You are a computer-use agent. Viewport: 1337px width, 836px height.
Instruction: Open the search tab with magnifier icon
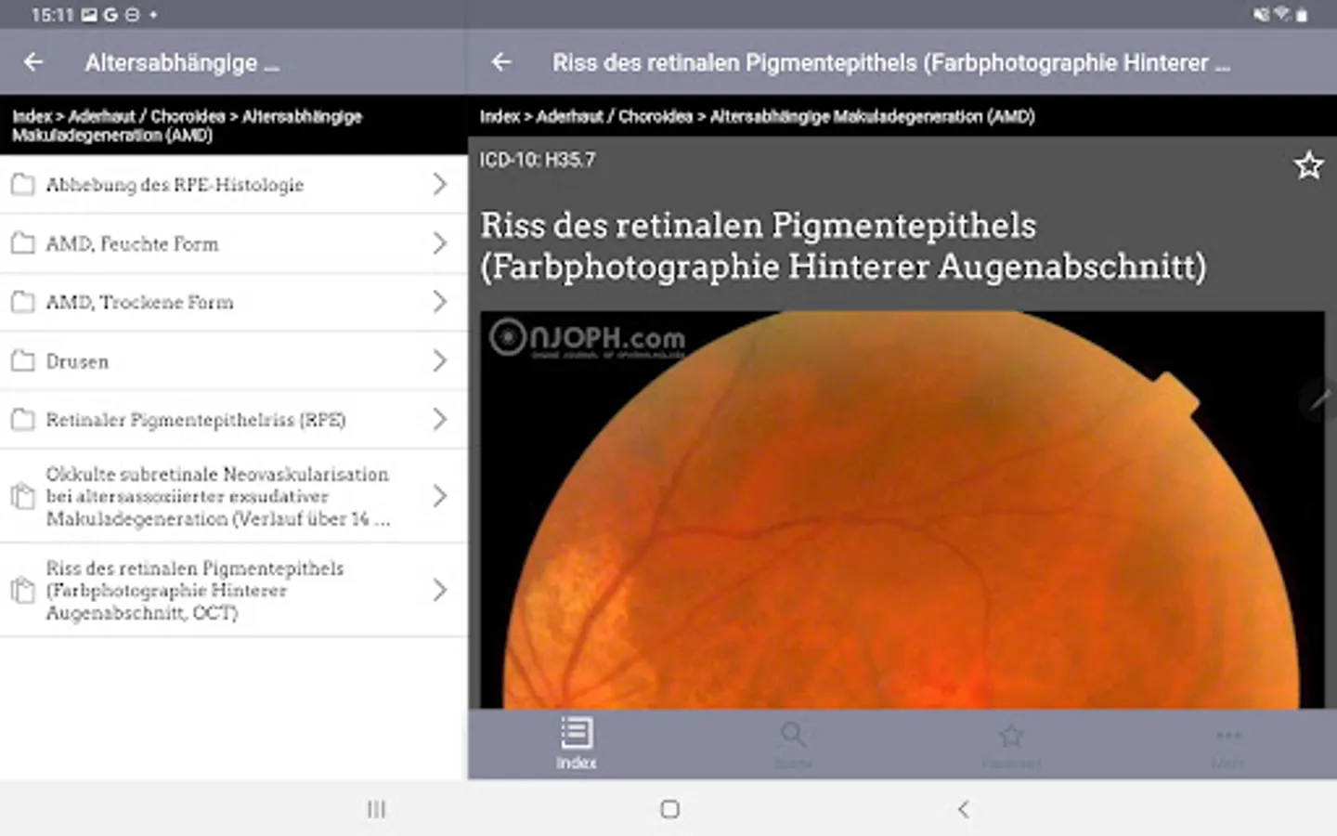[x=794, y=743]
